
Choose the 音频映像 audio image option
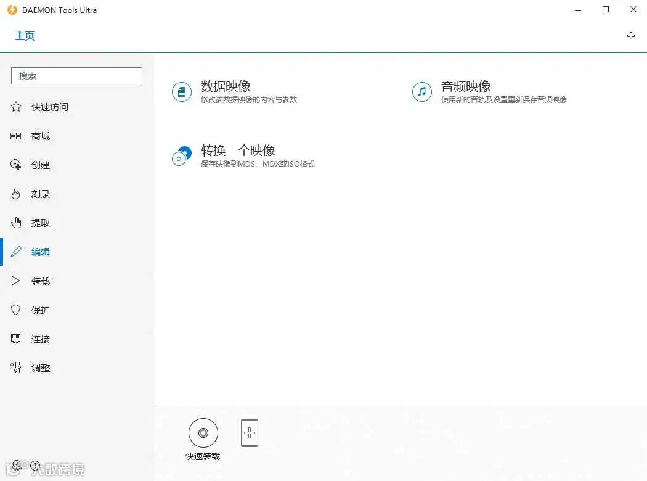489,92
